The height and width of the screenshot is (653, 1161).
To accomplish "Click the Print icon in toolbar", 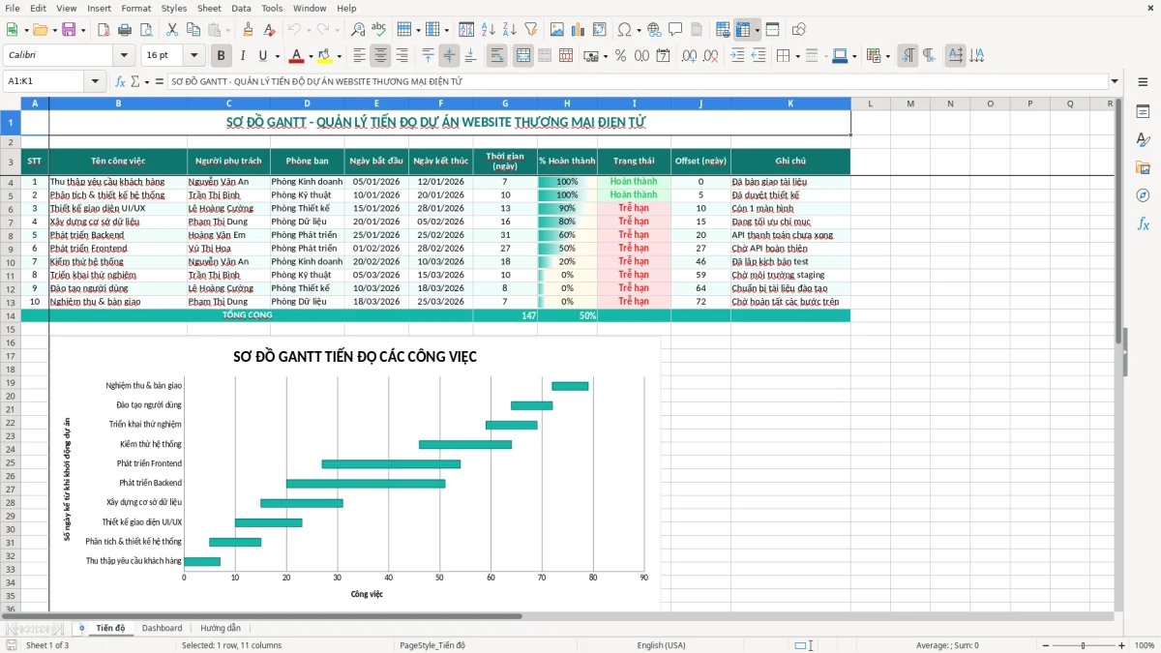I will tap(125, 30).
